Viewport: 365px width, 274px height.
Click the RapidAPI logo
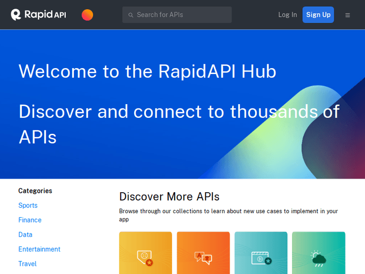click(x=38, y=15)
